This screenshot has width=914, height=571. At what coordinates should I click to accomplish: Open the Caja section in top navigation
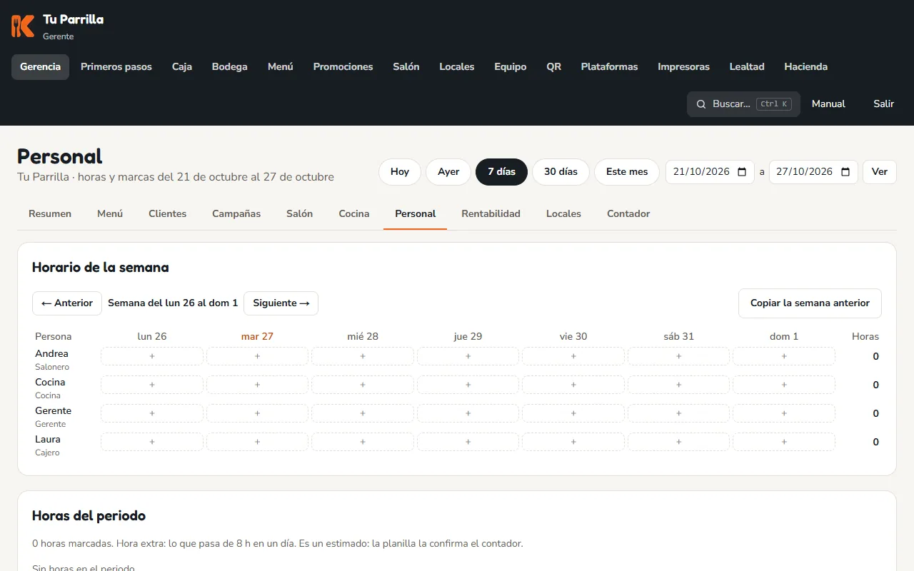pyautogui.click(x=182, y=67)
